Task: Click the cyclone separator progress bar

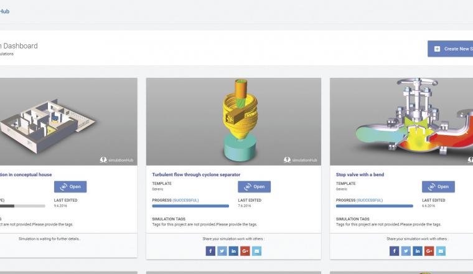Action: (190, 205)
